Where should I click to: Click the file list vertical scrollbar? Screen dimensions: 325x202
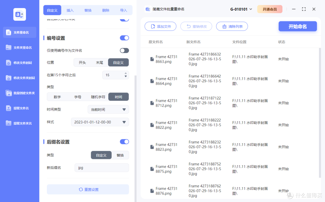(x=320, y=113)
